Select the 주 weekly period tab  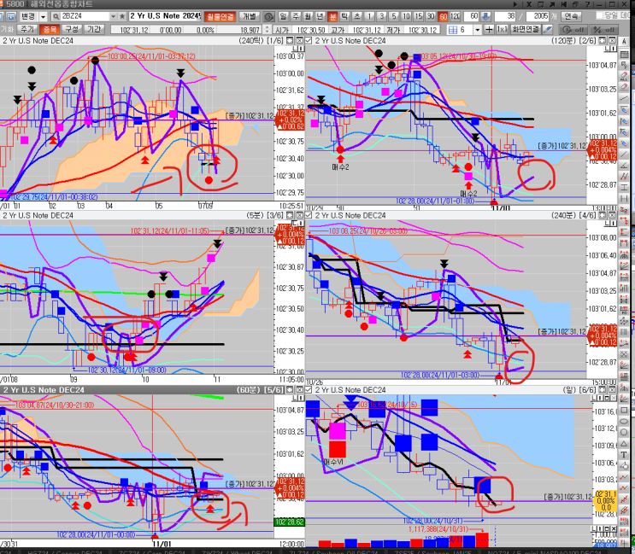296,16
